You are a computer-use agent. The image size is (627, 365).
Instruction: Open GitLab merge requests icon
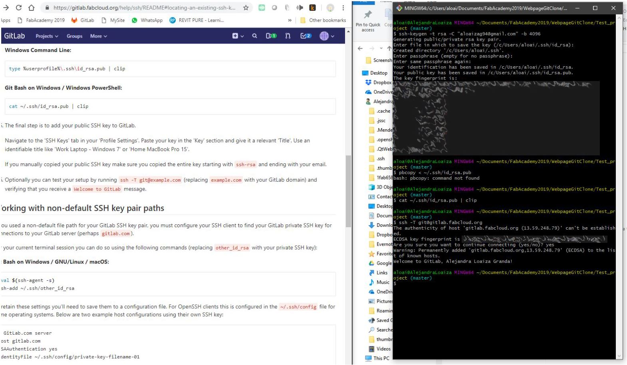tap(288, 36)
